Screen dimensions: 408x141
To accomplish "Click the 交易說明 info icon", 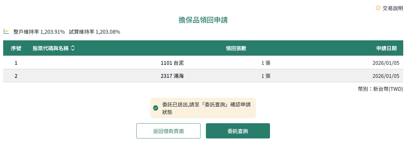I will tap(378, 8).
